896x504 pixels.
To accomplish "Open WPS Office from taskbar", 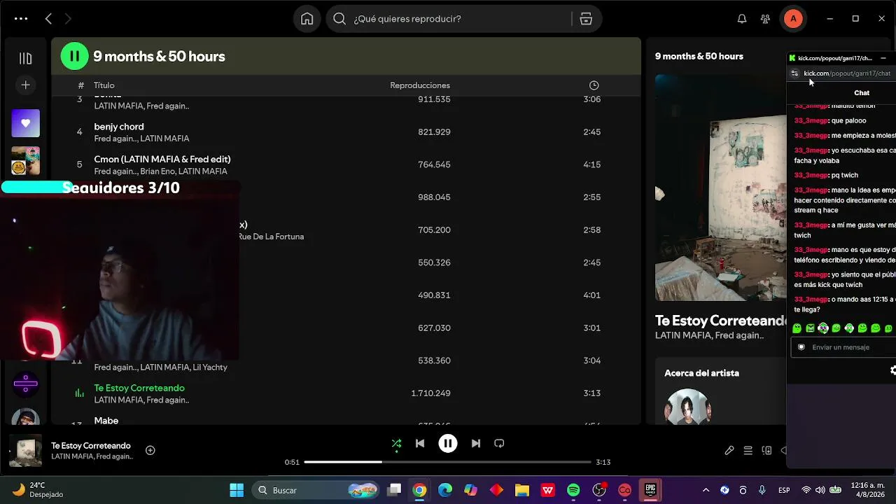I will point(548,490).
